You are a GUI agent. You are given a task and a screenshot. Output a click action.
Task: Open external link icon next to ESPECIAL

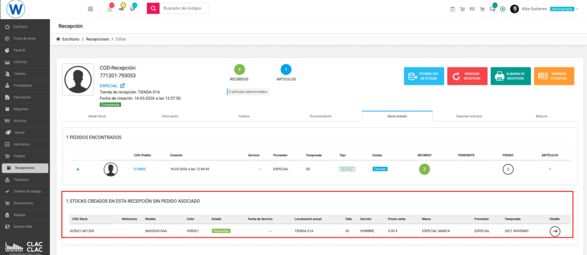(122, 86)
